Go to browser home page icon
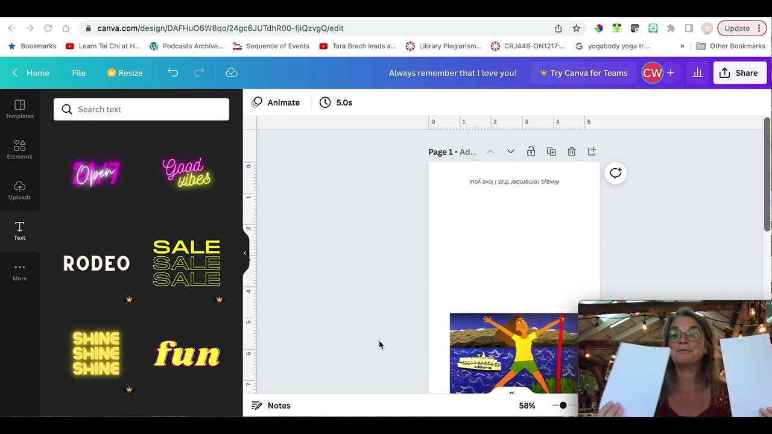This screenshot has width=772, height=434. point(66,28)
